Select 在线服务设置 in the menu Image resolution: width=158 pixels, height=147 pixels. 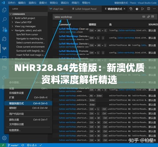[28, 93]
